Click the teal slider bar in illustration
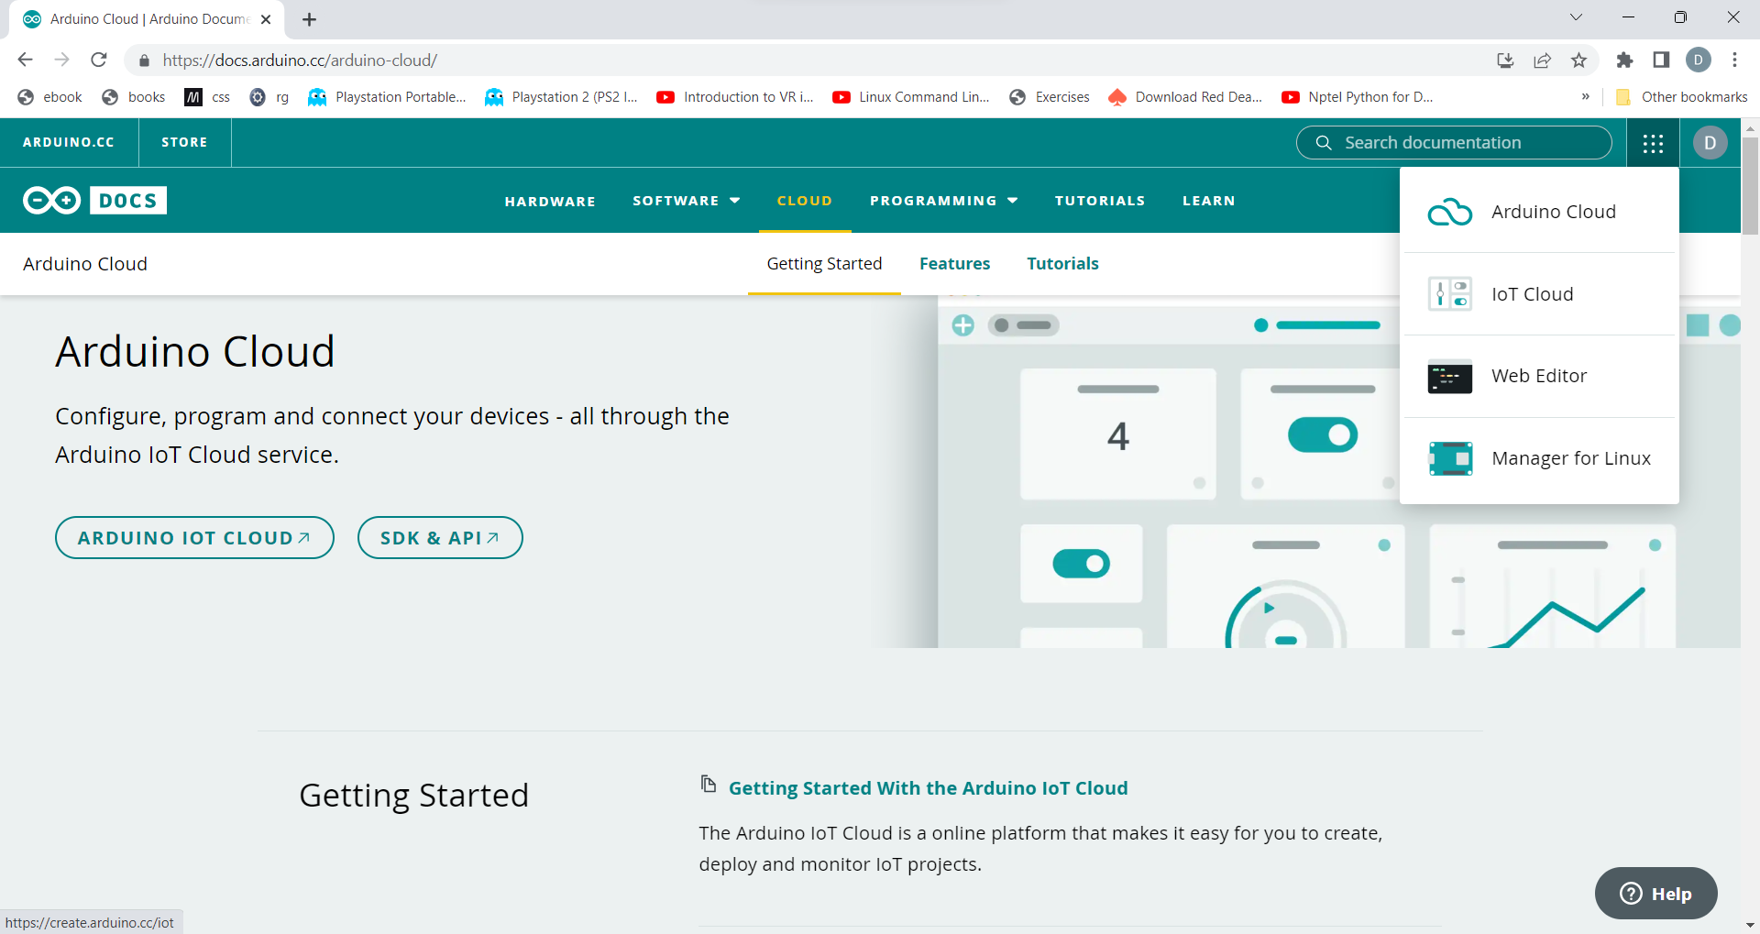Screen dimensions: 1760x934 click(x=1327, y=325)
